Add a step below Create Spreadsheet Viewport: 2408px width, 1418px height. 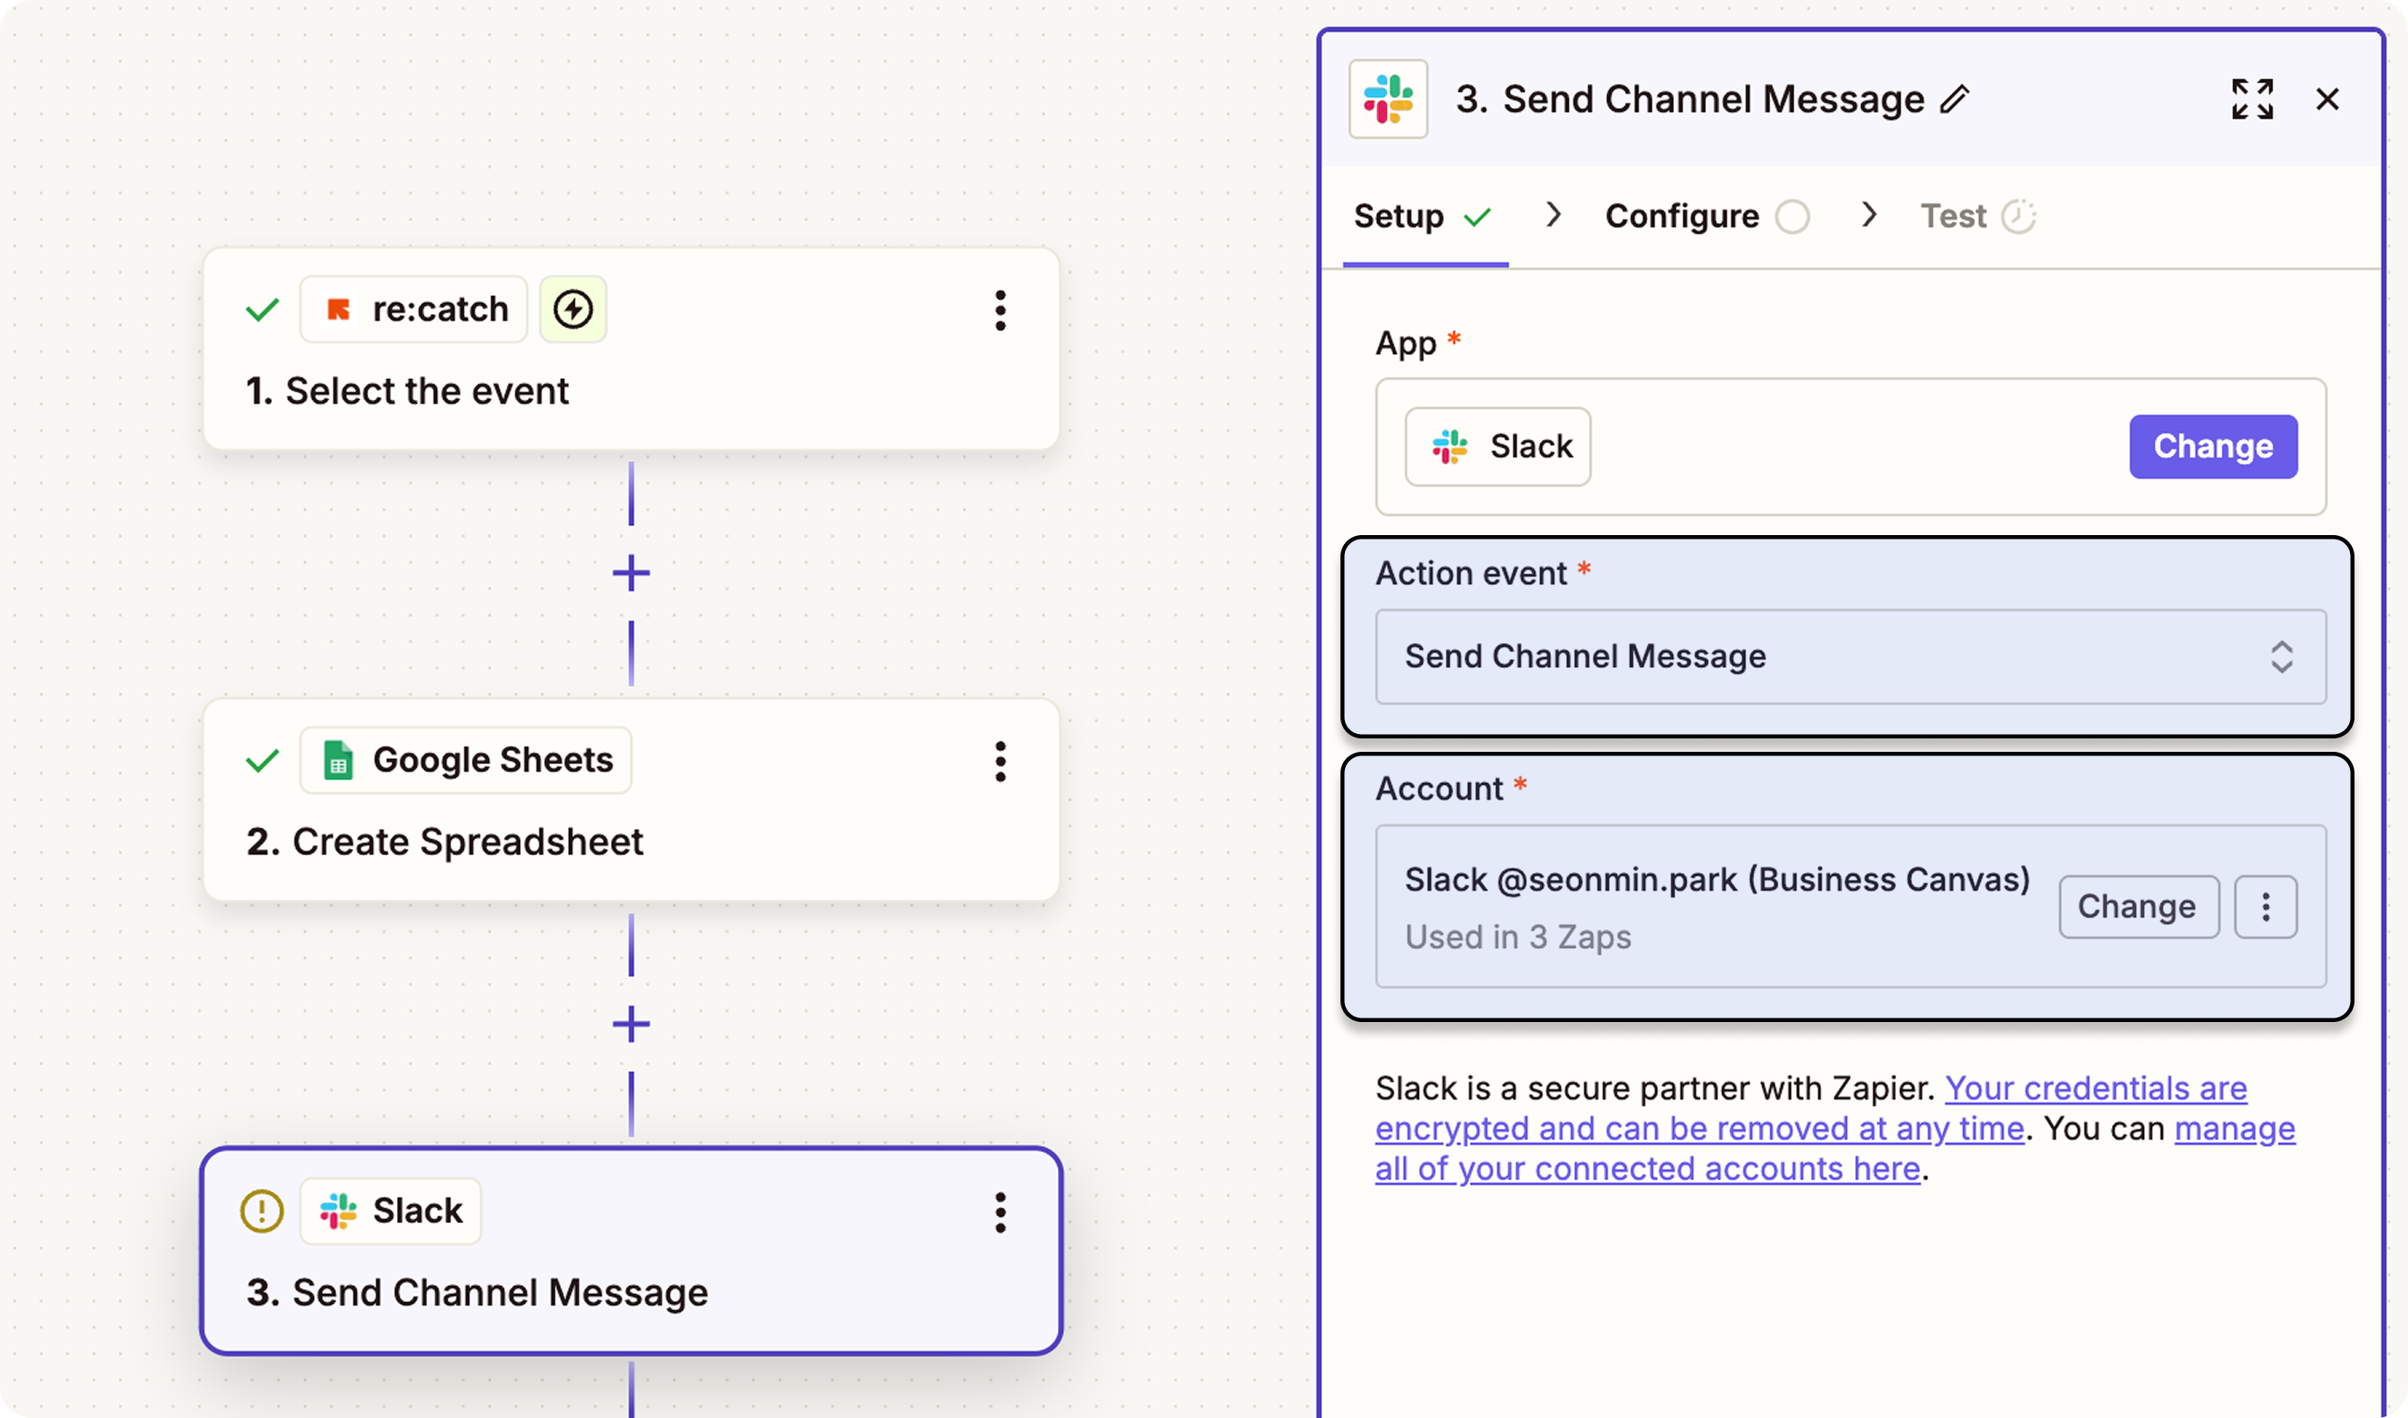(x=631, y=1025)
